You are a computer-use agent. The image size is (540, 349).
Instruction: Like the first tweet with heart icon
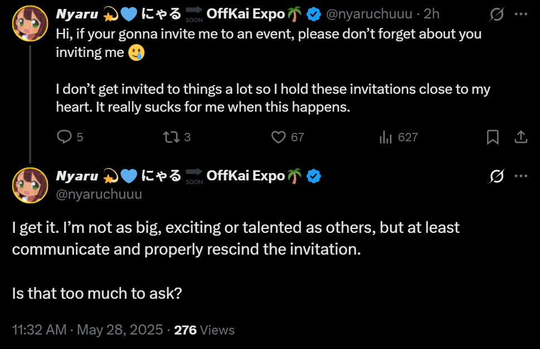278,137
